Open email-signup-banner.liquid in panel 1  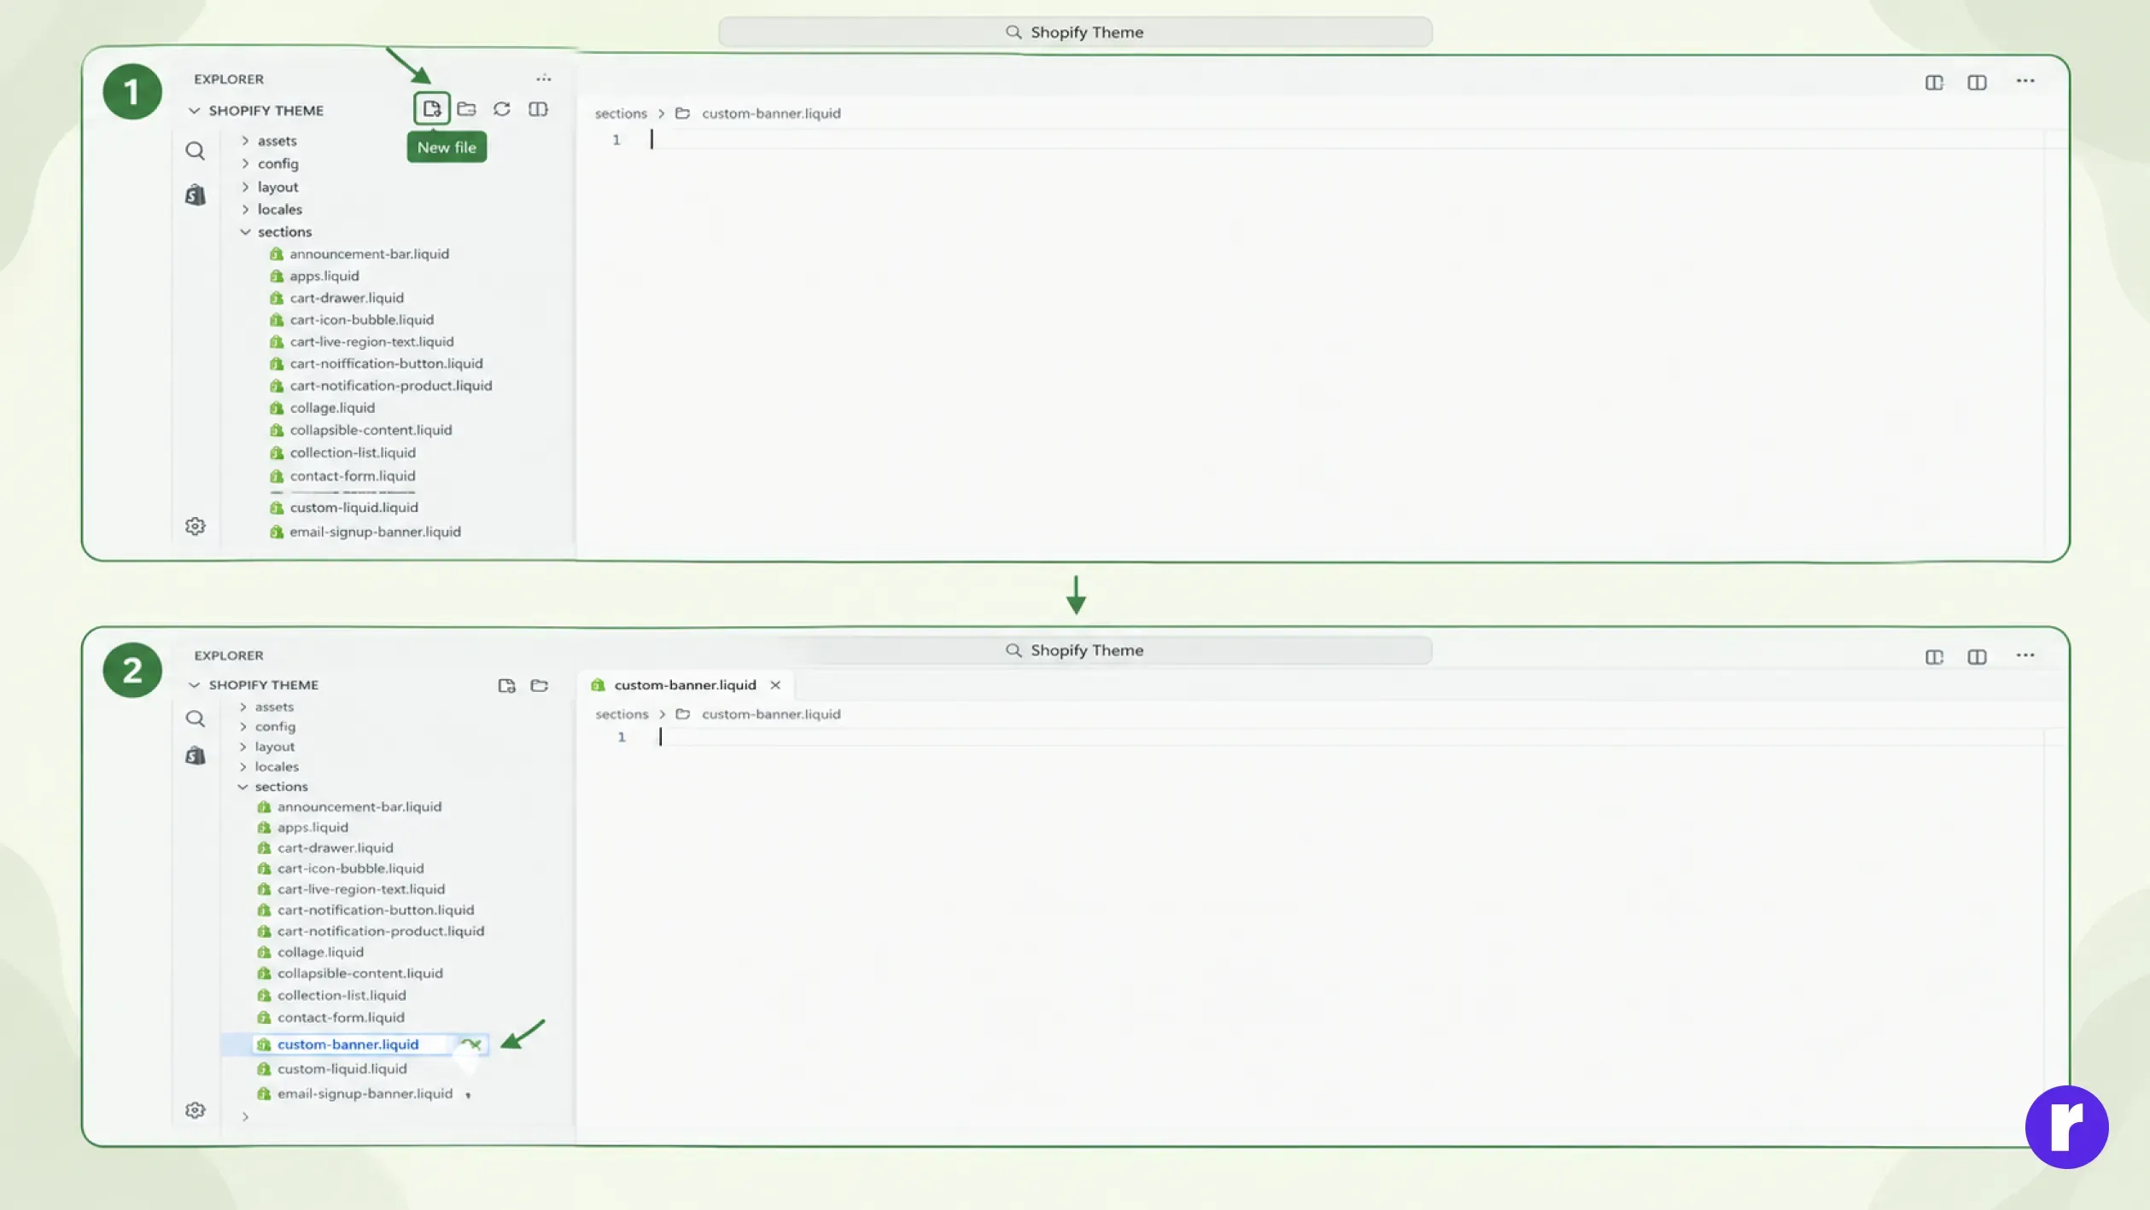(375, 532)
